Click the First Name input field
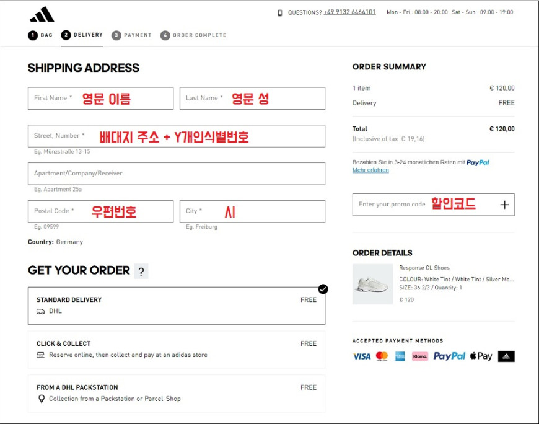The width and height of the screenshot is (539, 424). 101,99
